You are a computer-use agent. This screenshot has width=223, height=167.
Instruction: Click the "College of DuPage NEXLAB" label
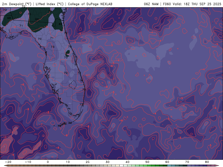[x=90, y=4]
